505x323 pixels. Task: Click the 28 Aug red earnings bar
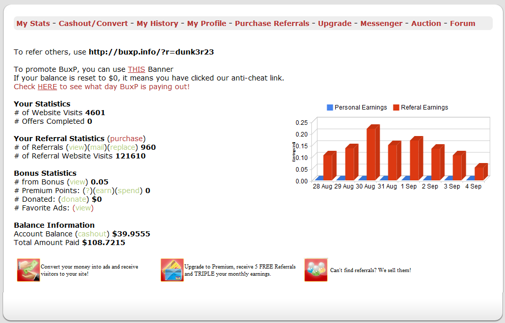[x=330, y=166]
